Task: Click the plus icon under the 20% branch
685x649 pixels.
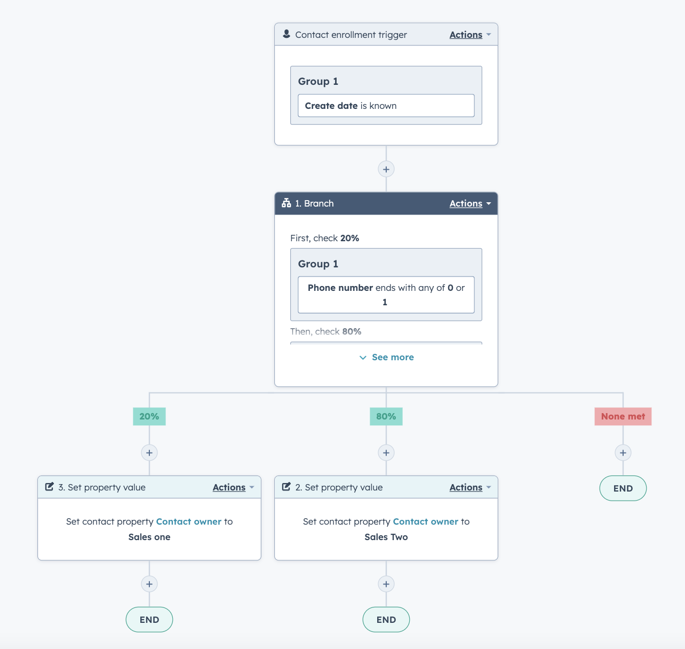Action: [149, 452]
